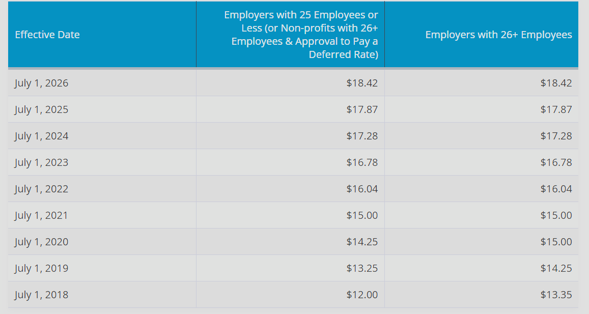The height and width of the screenshot is (314, 589).
Task: Click the $14.25 rate in 2019 row
Action: [x=556, y=268]
